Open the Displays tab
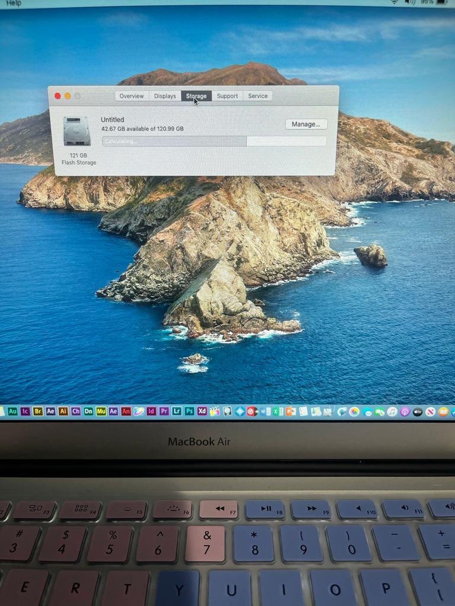The height and width of the screenshot is (606, 455). click(165, 96)
